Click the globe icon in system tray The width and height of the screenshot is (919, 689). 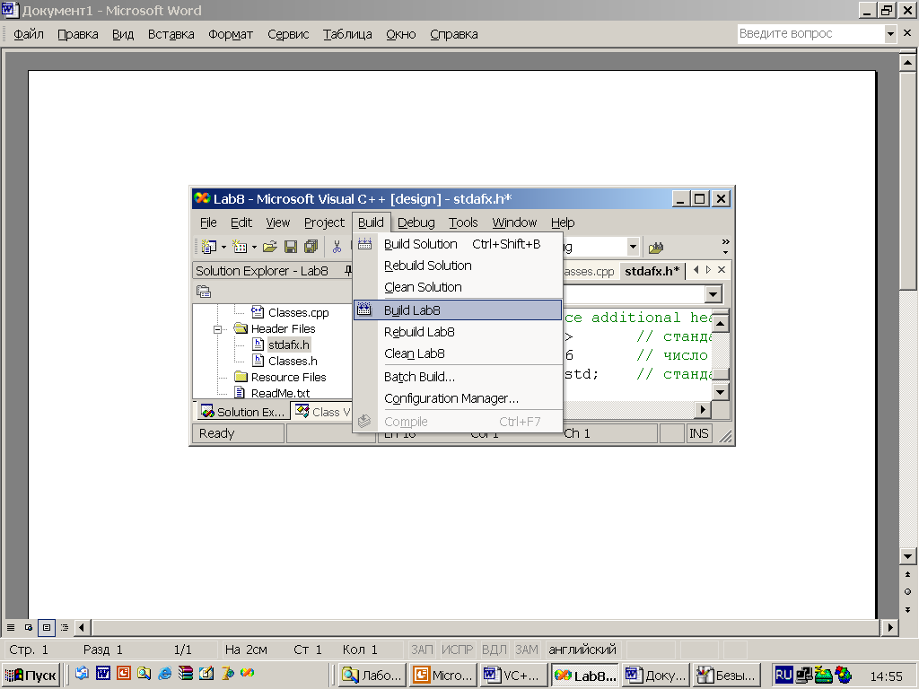click(x=844, y=676)
